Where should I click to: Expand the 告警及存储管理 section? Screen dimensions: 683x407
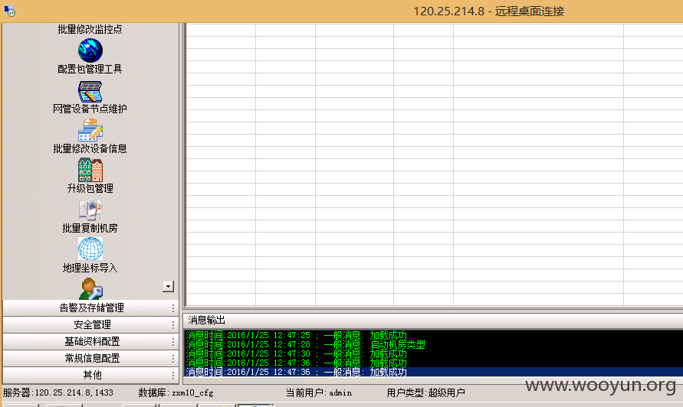click(x=90, y=308)
